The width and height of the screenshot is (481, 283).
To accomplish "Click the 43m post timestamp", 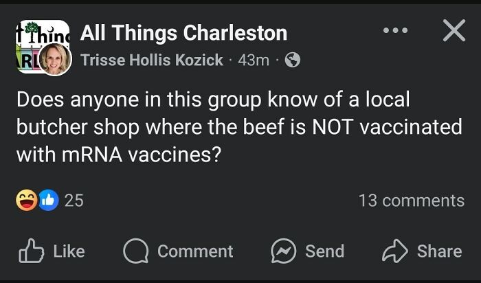I will tap(253, 60).
